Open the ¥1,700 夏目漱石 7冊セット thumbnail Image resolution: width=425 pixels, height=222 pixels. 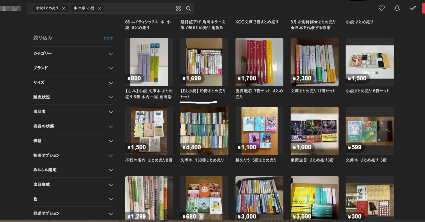click(259, 62)
